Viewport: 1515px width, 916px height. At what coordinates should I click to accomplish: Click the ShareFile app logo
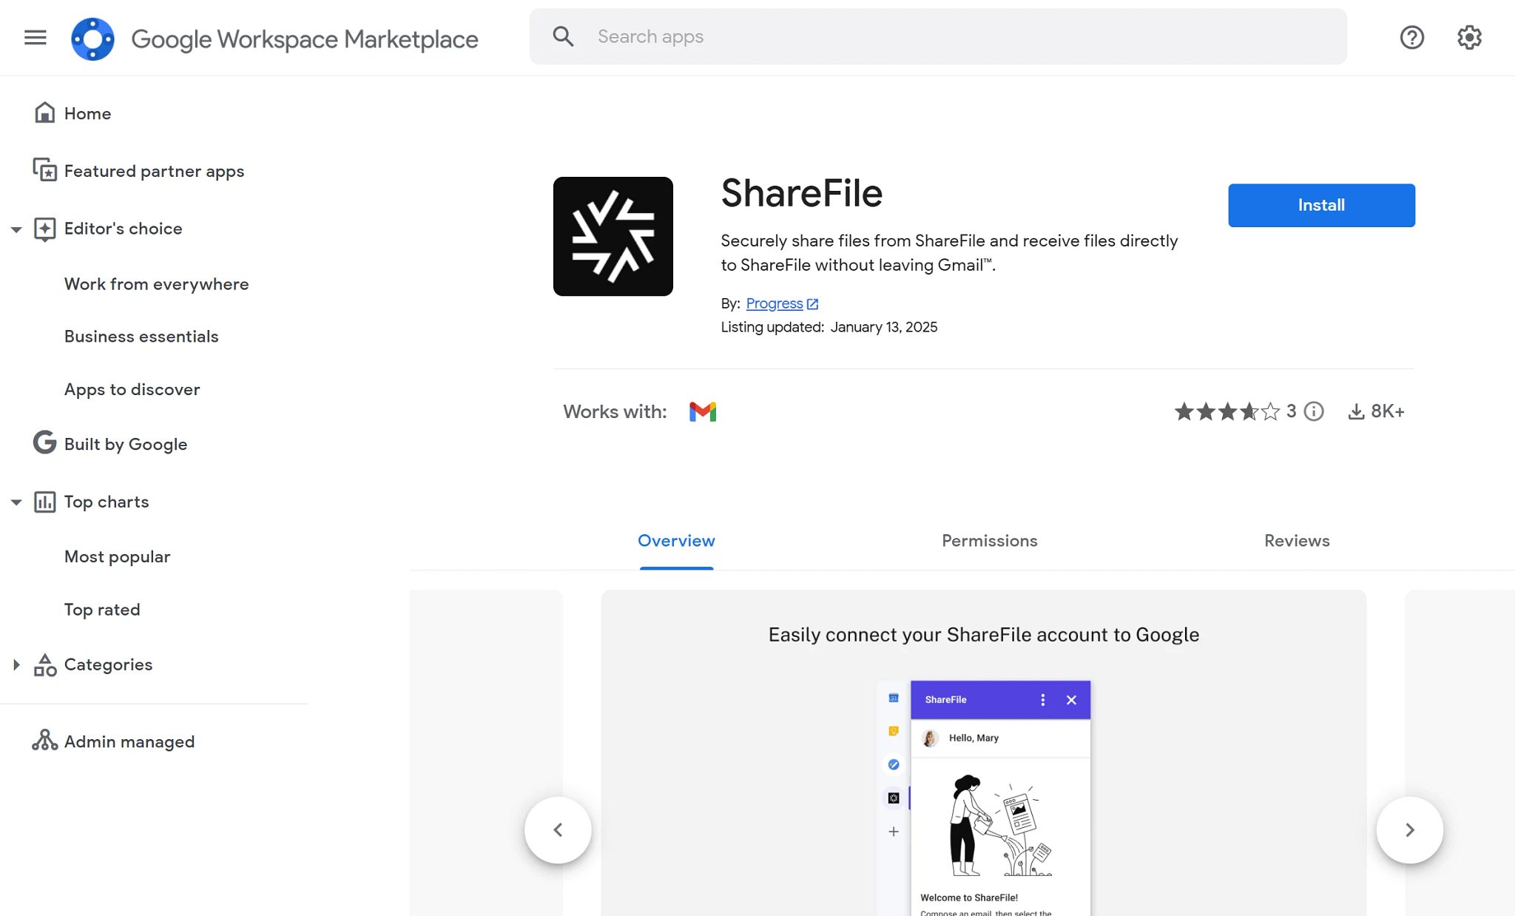613,236
